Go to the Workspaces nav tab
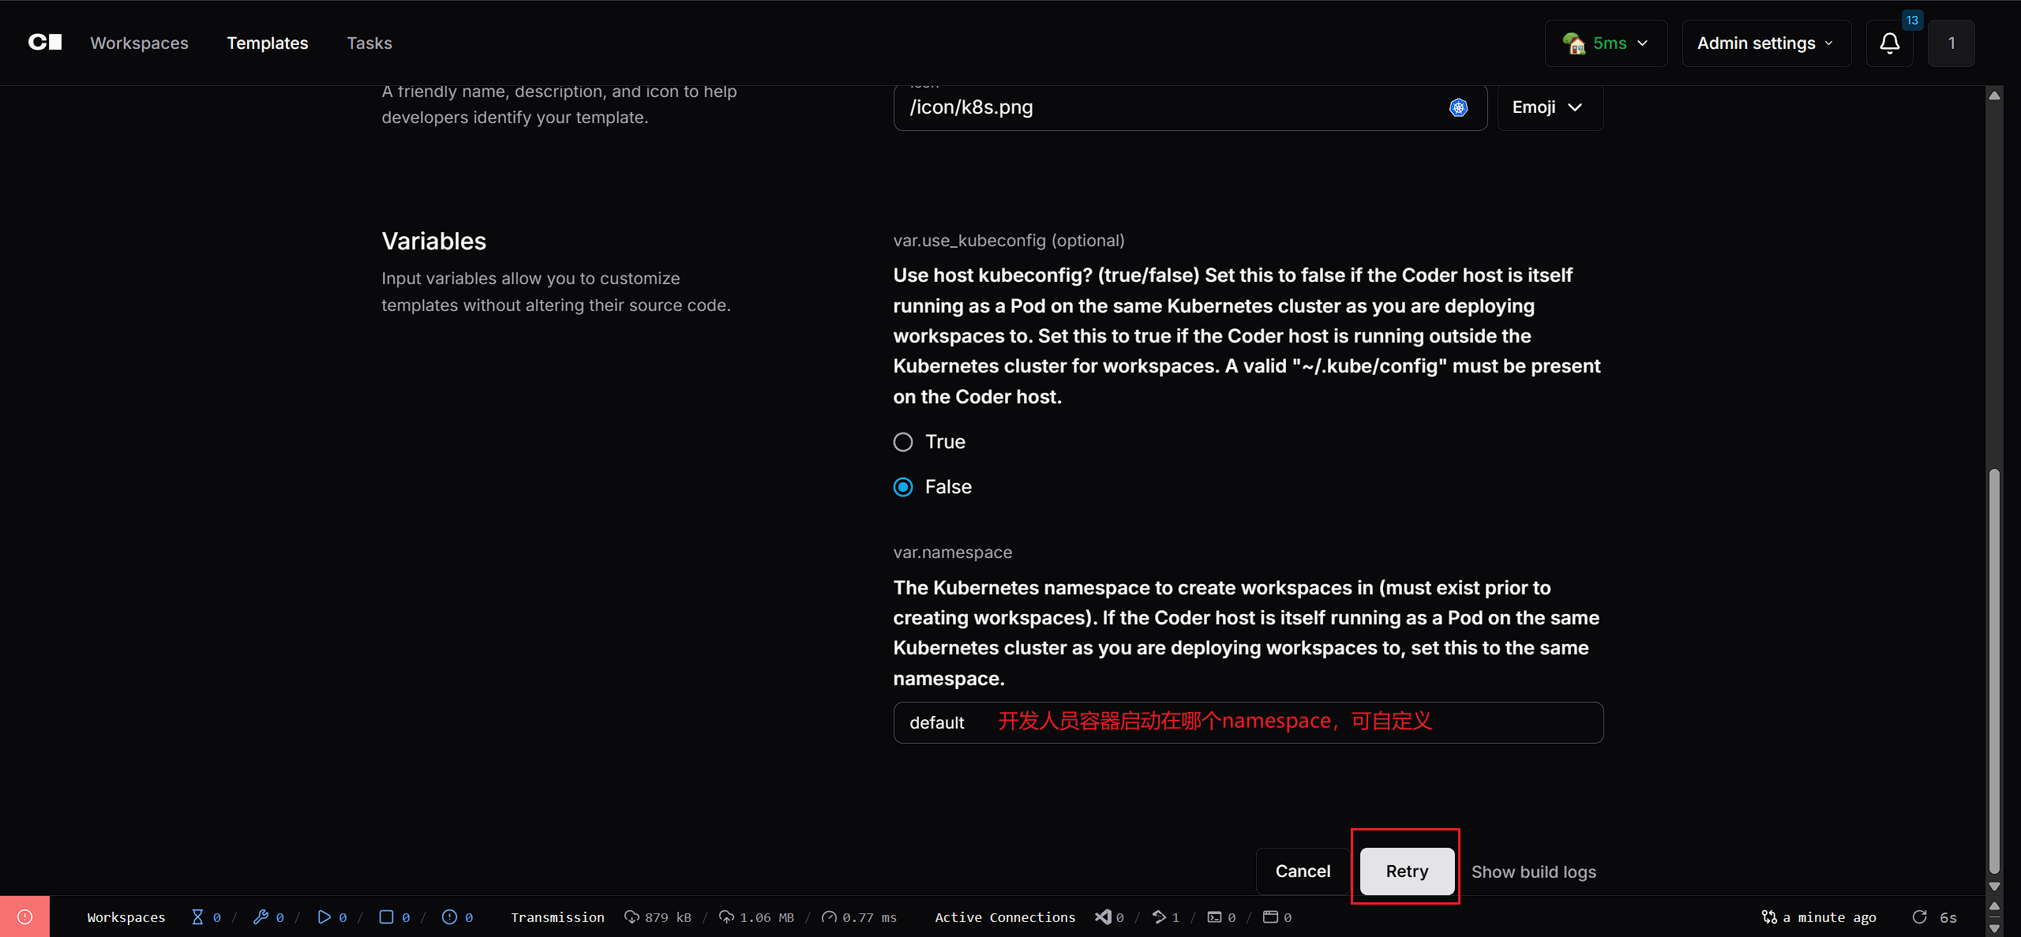2021x937 pixels. pos(139,43)
